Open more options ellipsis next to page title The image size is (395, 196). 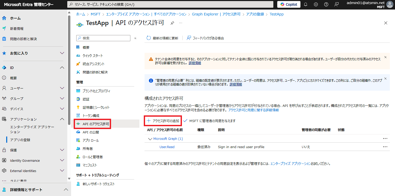click(x=181, y=23)
